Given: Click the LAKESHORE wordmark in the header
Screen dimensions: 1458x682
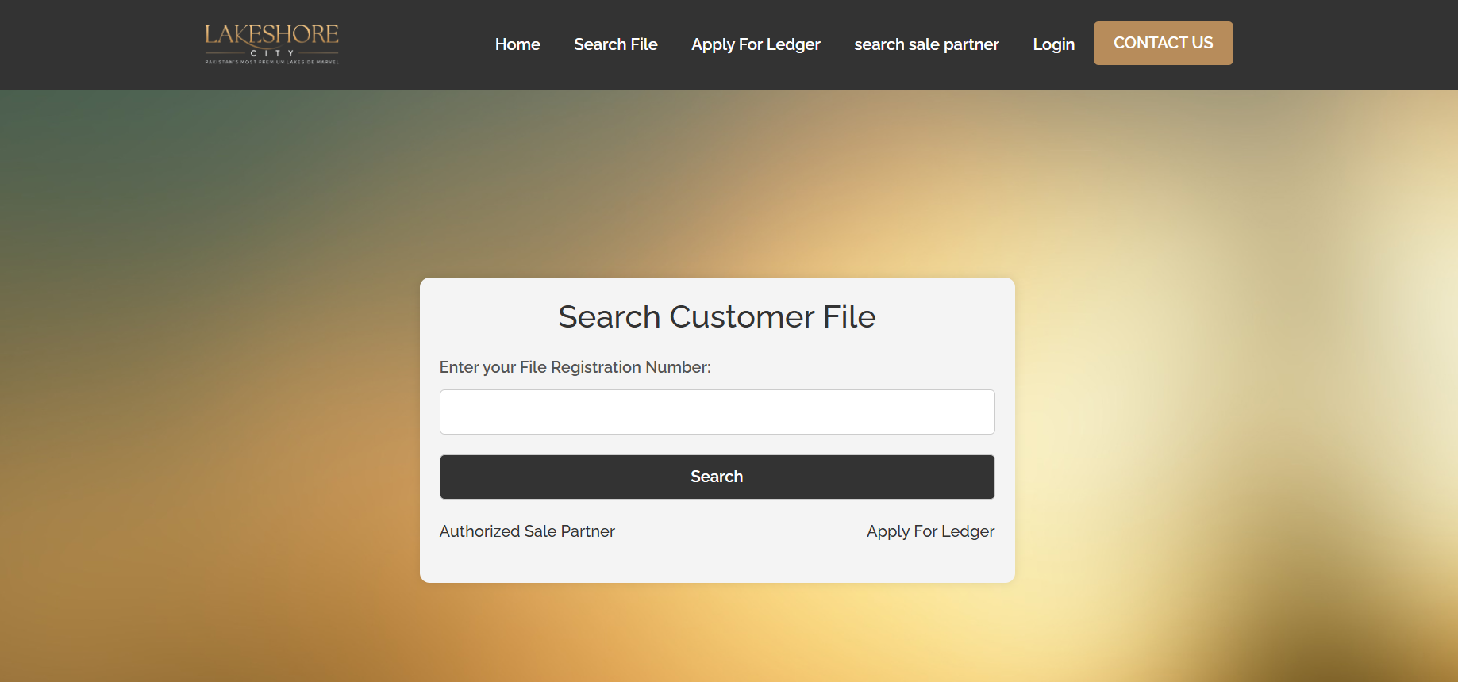Looking at the screenshot, I should click(271, 34).
